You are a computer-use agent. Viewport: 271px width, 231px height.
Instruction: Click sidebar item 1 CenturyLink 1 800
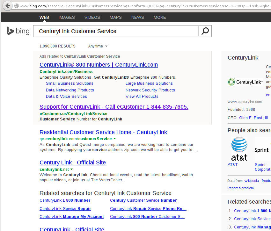(x=252, y=211)
